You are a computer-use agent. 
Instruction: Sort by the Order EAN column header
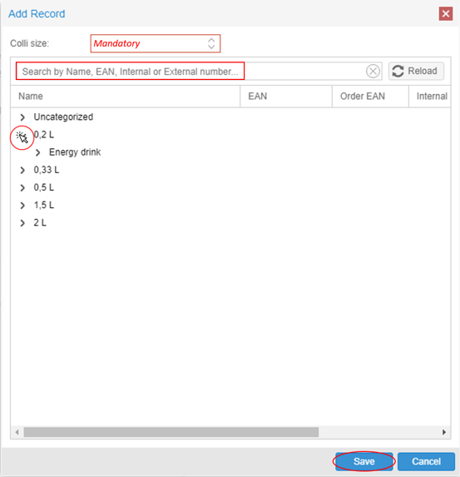click(x=370, y=97)
